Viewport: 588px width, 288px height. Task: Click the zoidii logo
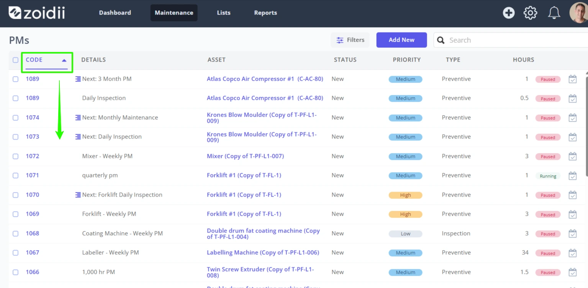point(37,13)
